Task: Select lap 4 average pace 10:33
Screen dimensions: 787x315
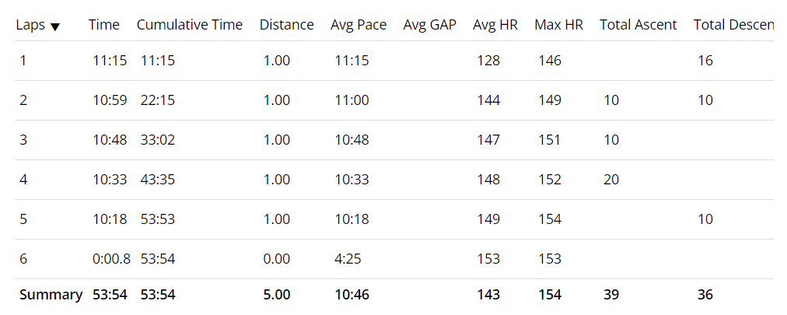Action: (x=352, y=180)
